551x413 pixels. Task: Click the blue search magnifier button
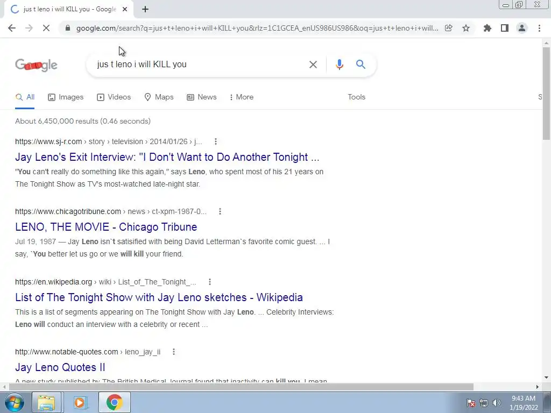click(x=361, y=65)
